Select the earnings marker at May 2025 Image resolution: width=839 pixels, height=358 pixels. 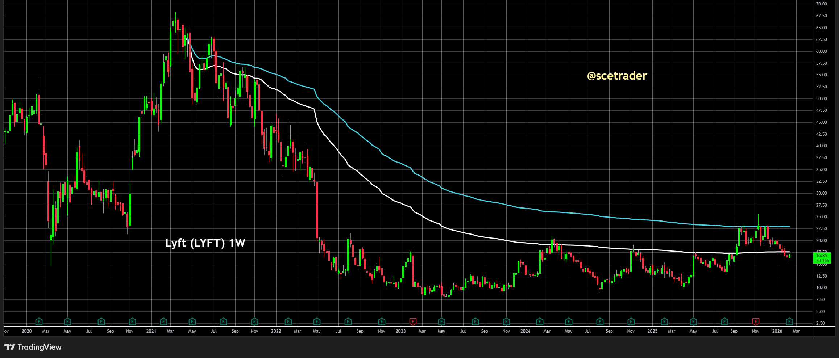click(x=693, y=321)
